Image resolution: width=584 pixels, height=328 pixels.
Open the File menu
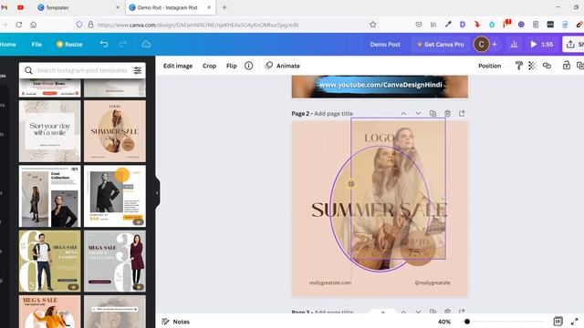[x=36, y=45]
